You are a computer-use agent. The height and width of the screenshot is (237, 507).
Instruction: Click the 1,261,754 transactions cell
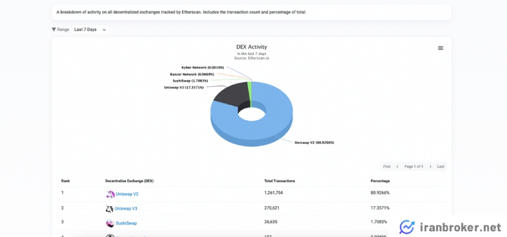coord(274,193)
